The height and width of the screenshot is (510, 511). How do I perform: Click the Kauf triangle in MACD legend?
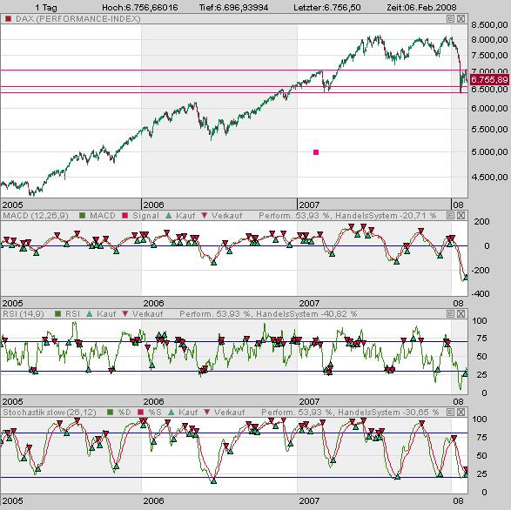(x=169, y=216)
